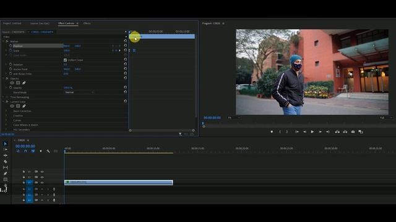Select pen mask tool under Lumetri Color
The height and width of the screenshot is (222, 396).
[x=24, y=106]
